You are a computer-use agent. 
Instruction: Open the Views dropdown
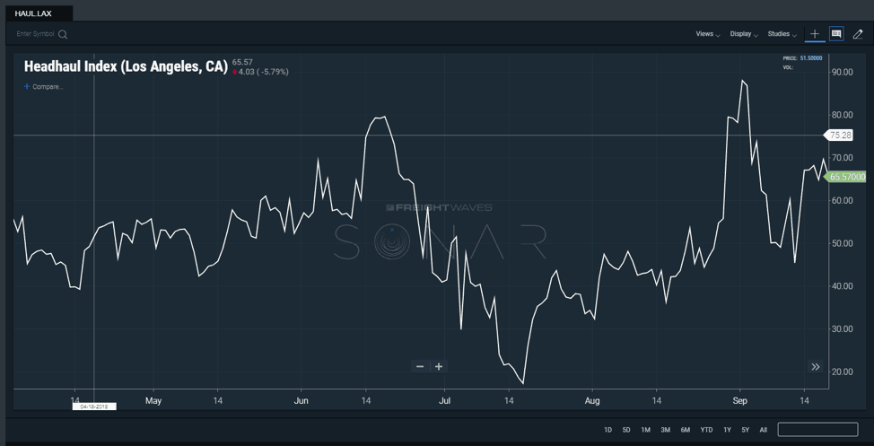click(707, 34)
